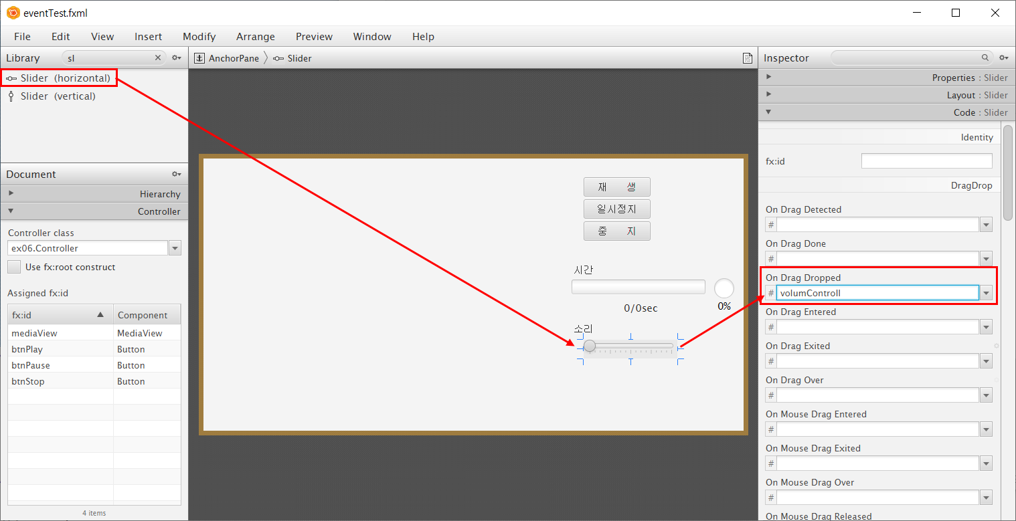This screenshot has width=1016, height=521.
Task: Open the View menu
Action: point(102,37)
